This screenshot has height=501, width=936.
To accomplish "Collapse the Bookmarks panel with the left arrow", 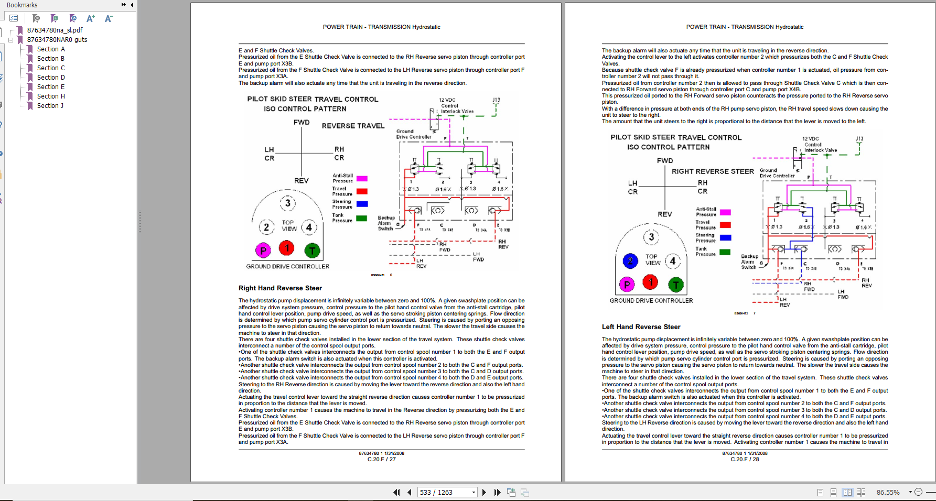I will pos(132,5).
